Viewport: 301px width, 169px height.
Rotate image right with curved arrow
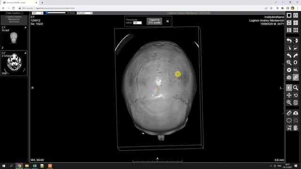click(296, 55)
